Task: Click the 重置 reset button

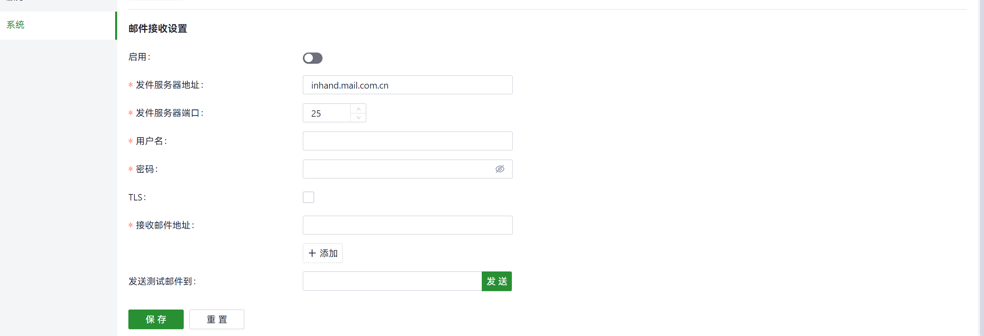Action: (217, 319)
